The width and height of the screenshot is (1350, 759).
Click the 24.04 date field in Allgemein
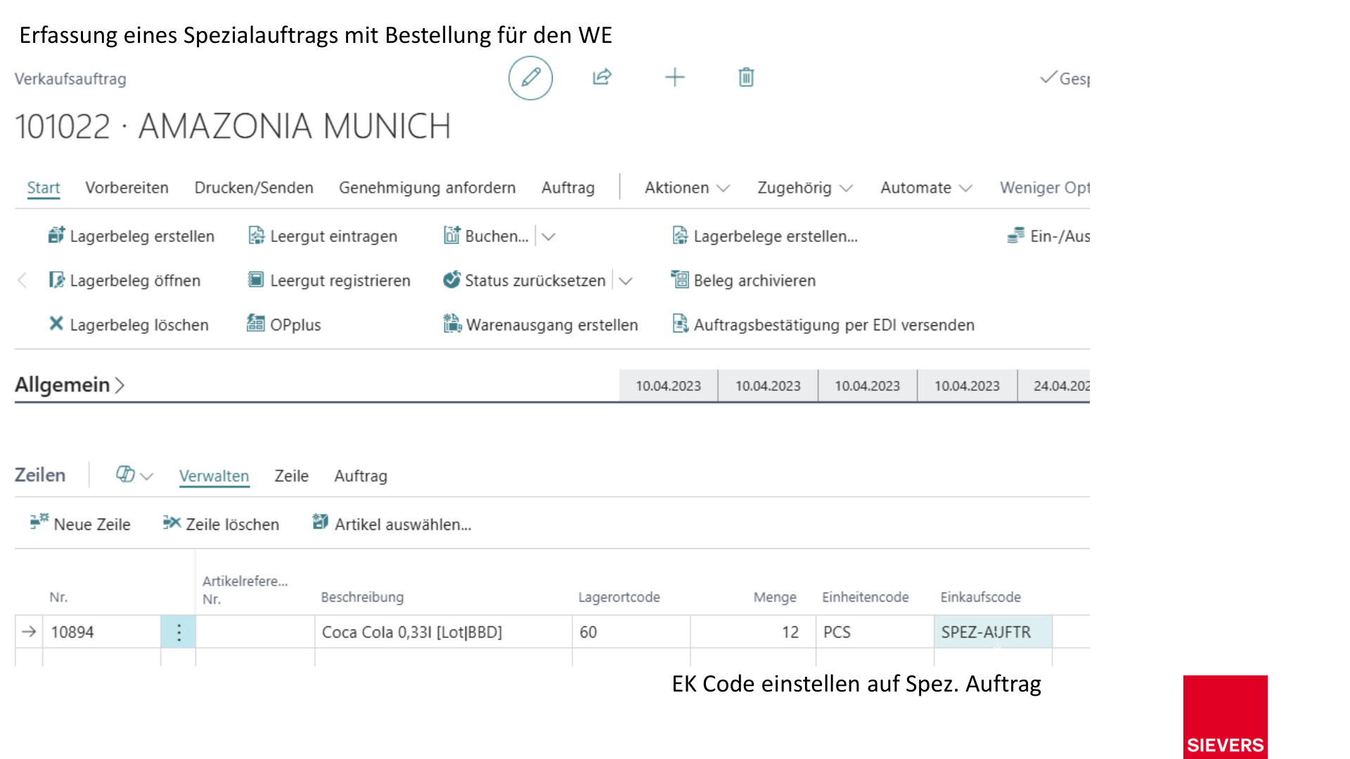[x=1054, y=386]
